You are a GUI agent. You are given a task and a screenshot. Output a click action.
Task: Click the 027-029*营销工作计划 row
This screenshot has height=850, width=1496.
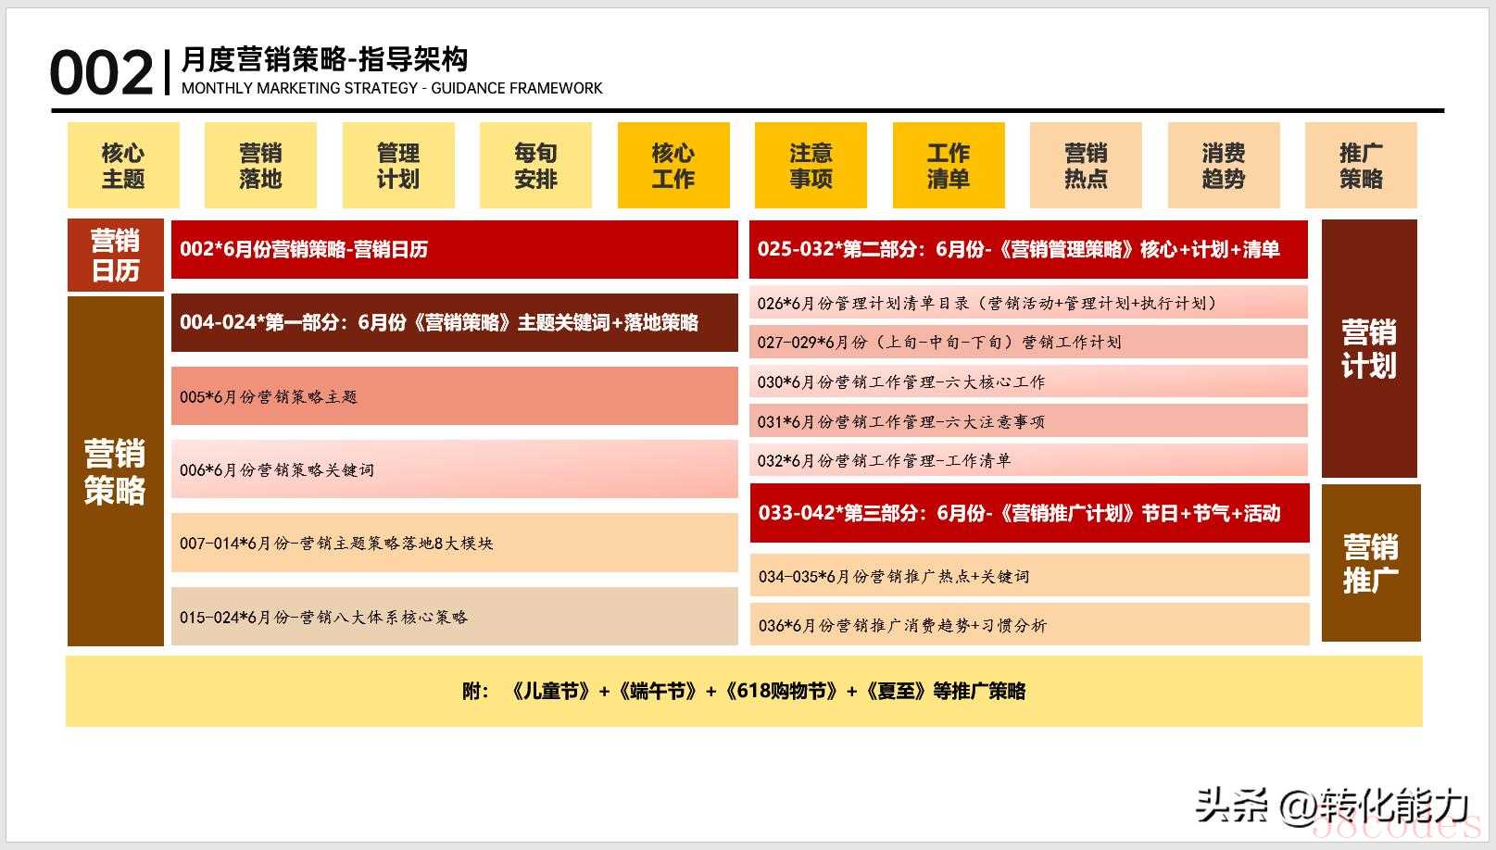click(1029, 342)
